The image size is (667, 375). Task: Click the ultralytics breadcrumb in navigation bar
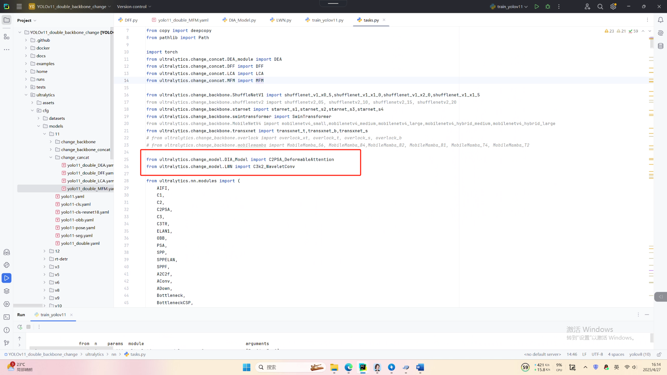pyautogui.click(x=94, y=354)
